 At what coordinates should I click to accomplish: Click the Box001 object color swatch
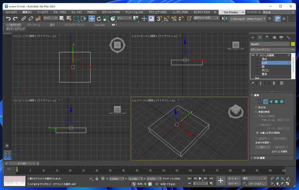tap(293, 44)
